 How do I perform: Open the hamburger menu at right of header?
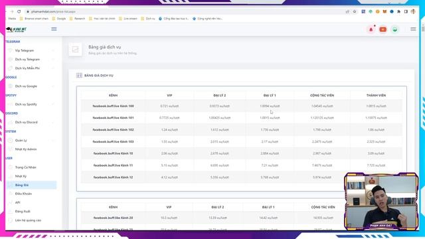pyautogui.click(x=413, y=29)
